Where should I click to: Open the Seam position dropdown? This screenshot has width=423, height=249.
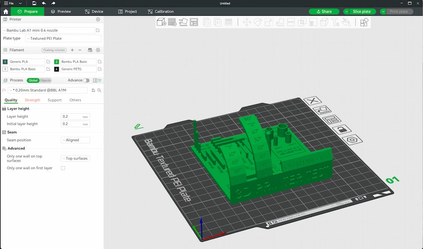[x=75, y=140]
